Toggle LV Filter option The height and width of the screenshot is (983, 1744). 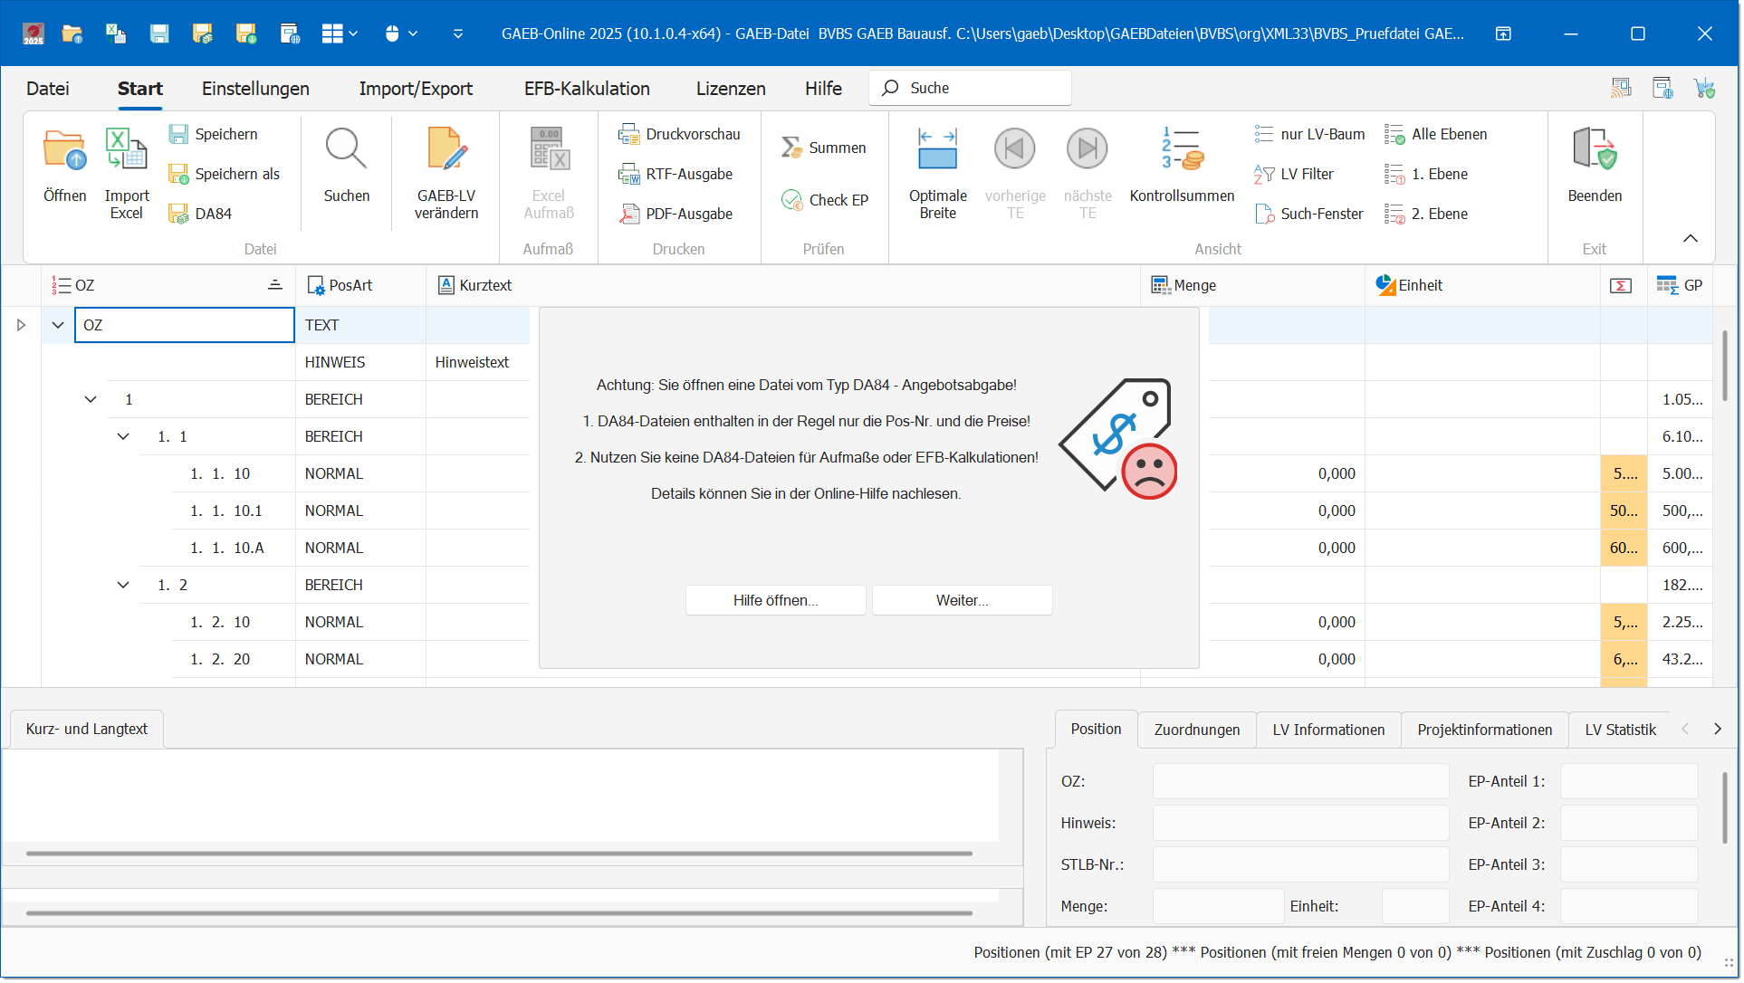tap(1294, 175)
